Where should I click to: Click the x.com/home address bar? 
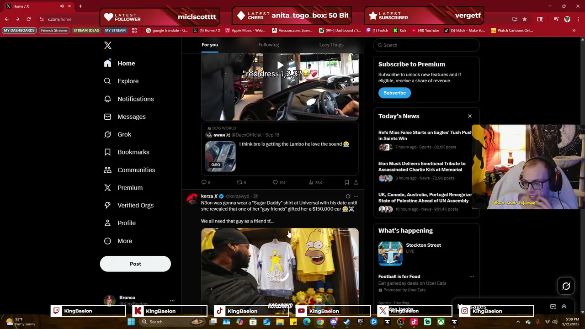click(x=59, y=19)
